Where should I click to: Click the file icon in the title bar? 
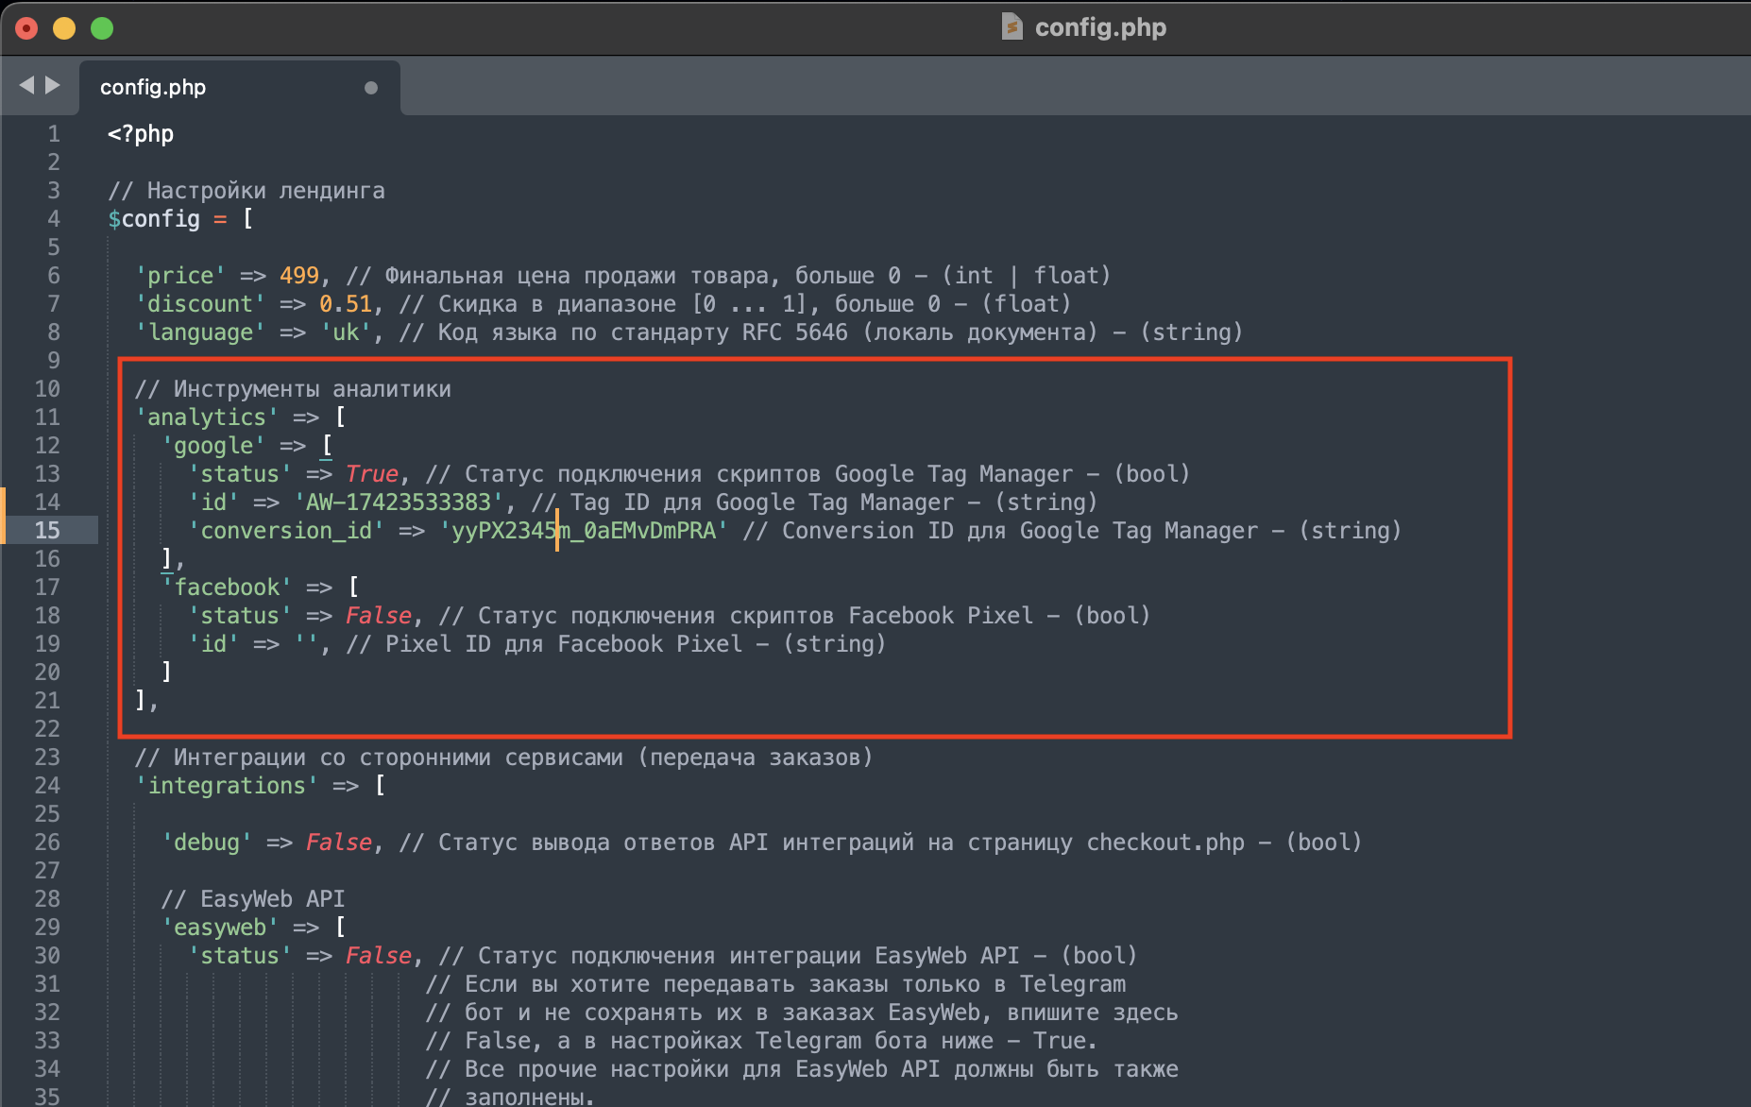click(x=1011, y=26)
